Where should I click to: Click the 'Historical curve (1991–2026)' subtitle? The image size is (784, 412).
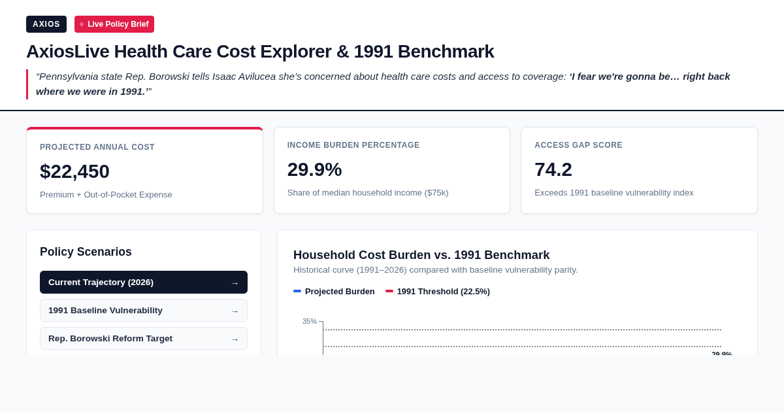436,270
